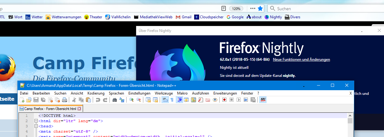Open Find with the binoculars icon
This screenshot has width=384, height=137.
(114, 100)
